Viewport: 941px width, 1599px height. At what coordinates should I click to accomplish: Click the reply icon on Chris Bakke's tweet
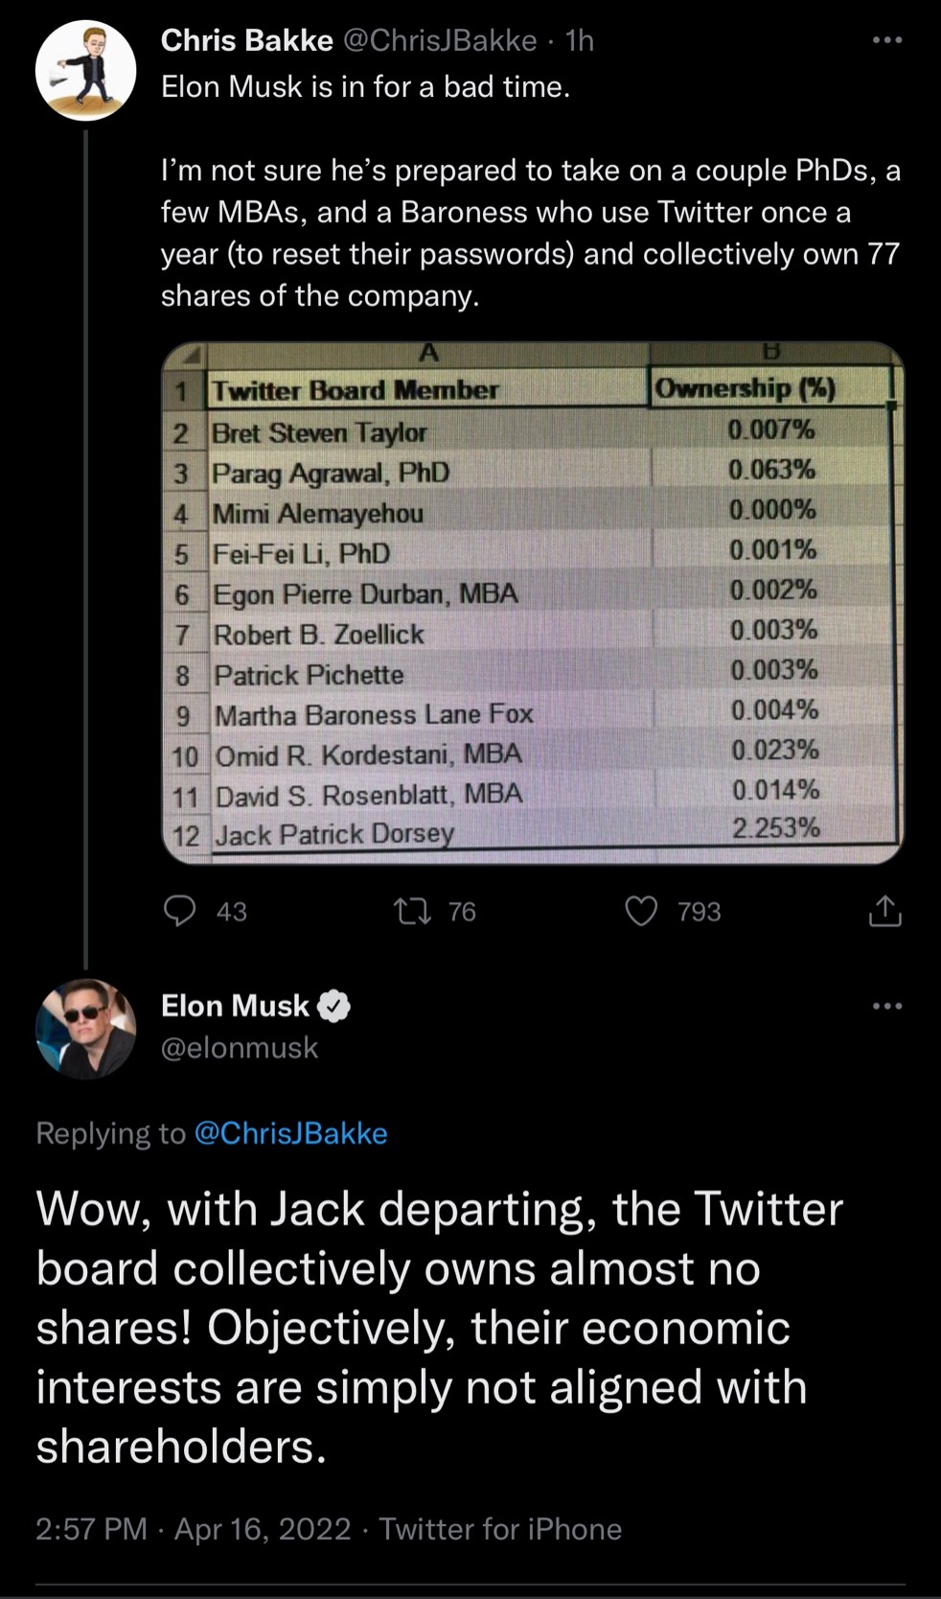(179, 911)
